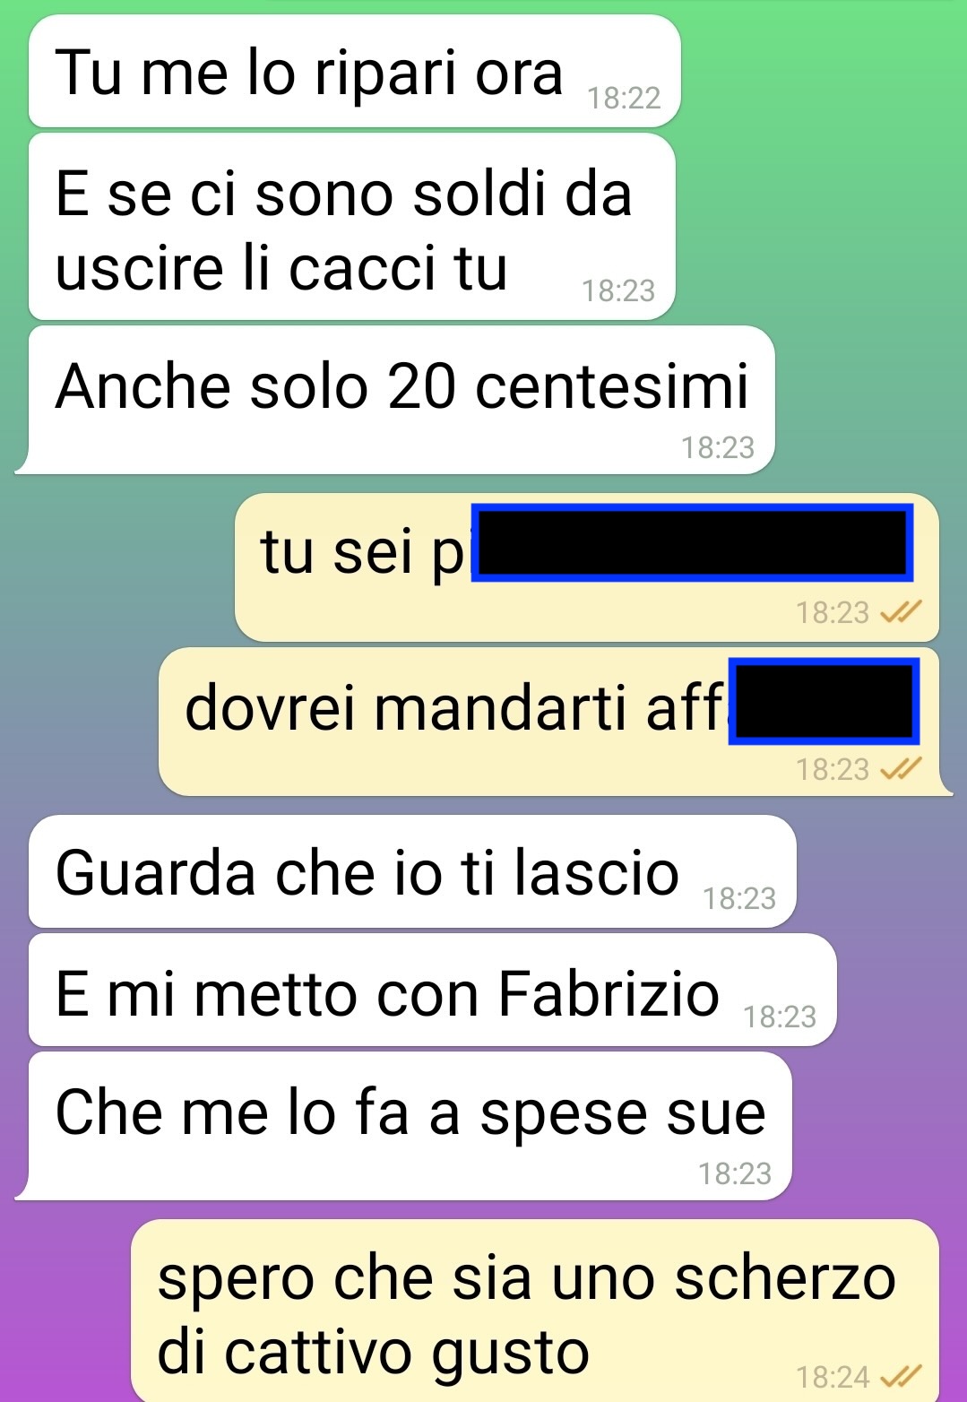Select the sent message starting 'tu sei p'

tap(587, 567)
